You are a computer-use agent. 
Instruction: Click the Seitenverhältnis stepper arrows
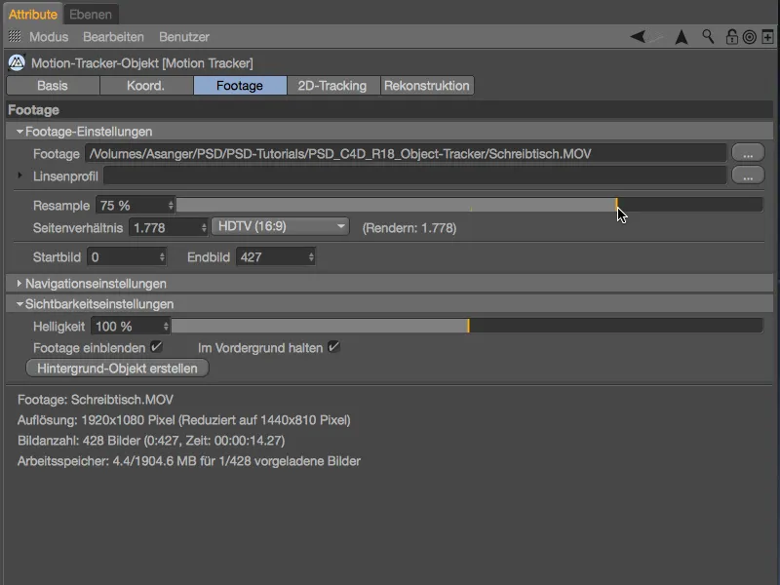(204, 228)
